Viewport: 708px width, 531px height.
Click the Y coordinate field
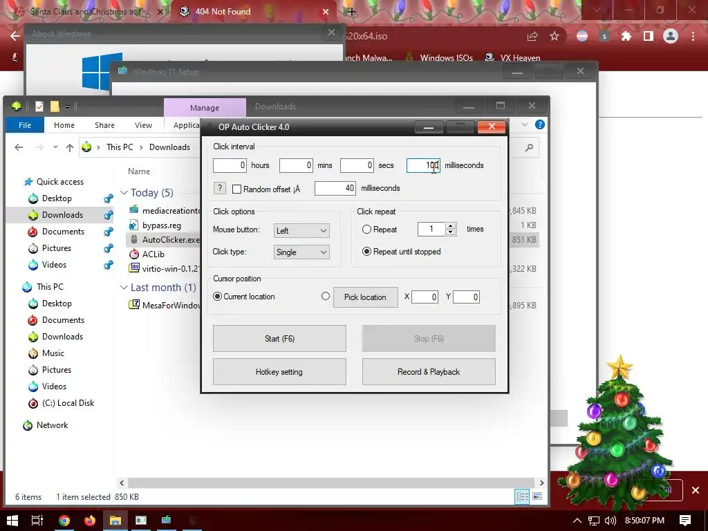(466, 297)
